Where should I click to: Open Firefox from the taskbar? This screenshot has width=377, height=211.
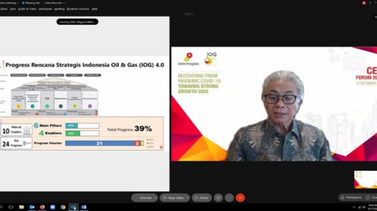(x=42, y=207)
